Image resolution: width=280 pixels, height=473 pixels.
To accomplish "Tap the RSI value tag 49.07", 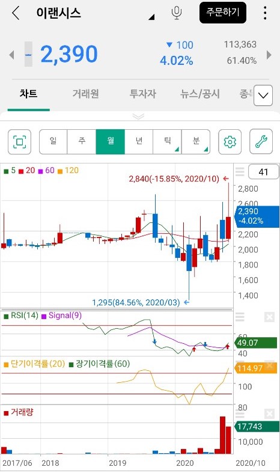I will click(x=255, y=343).
